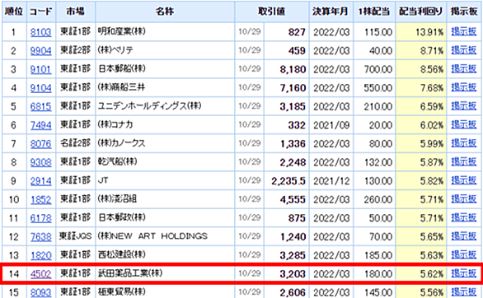Click the 2021/09 settlement date cell
483x298 pixels.
331,125
